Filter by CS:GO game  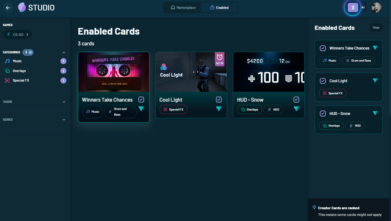tap(17, 35)
